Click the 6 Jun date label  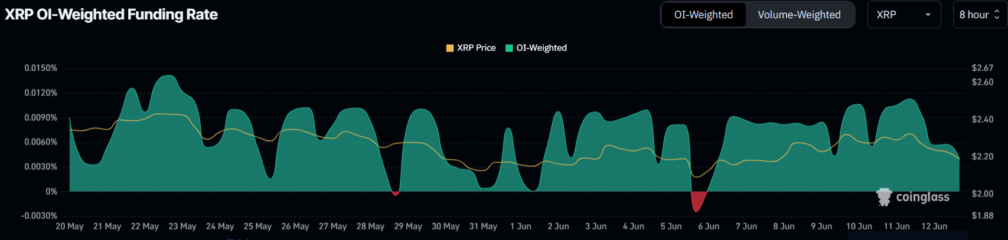[x=709, y=226]
